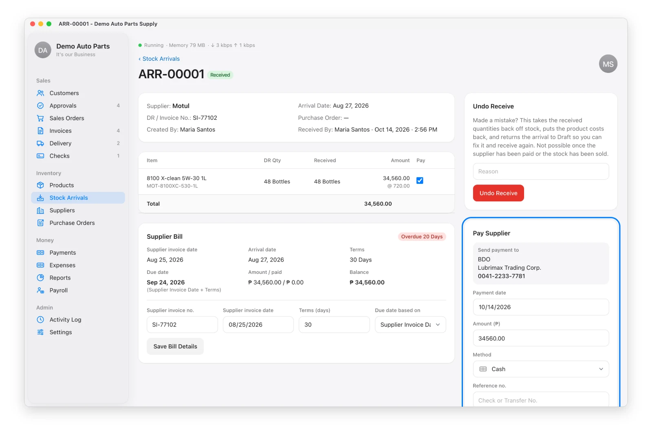The height and width of the screenshot is (425, 652).
Task: Click the Reports pie chart icon
Action: [40, 278]
